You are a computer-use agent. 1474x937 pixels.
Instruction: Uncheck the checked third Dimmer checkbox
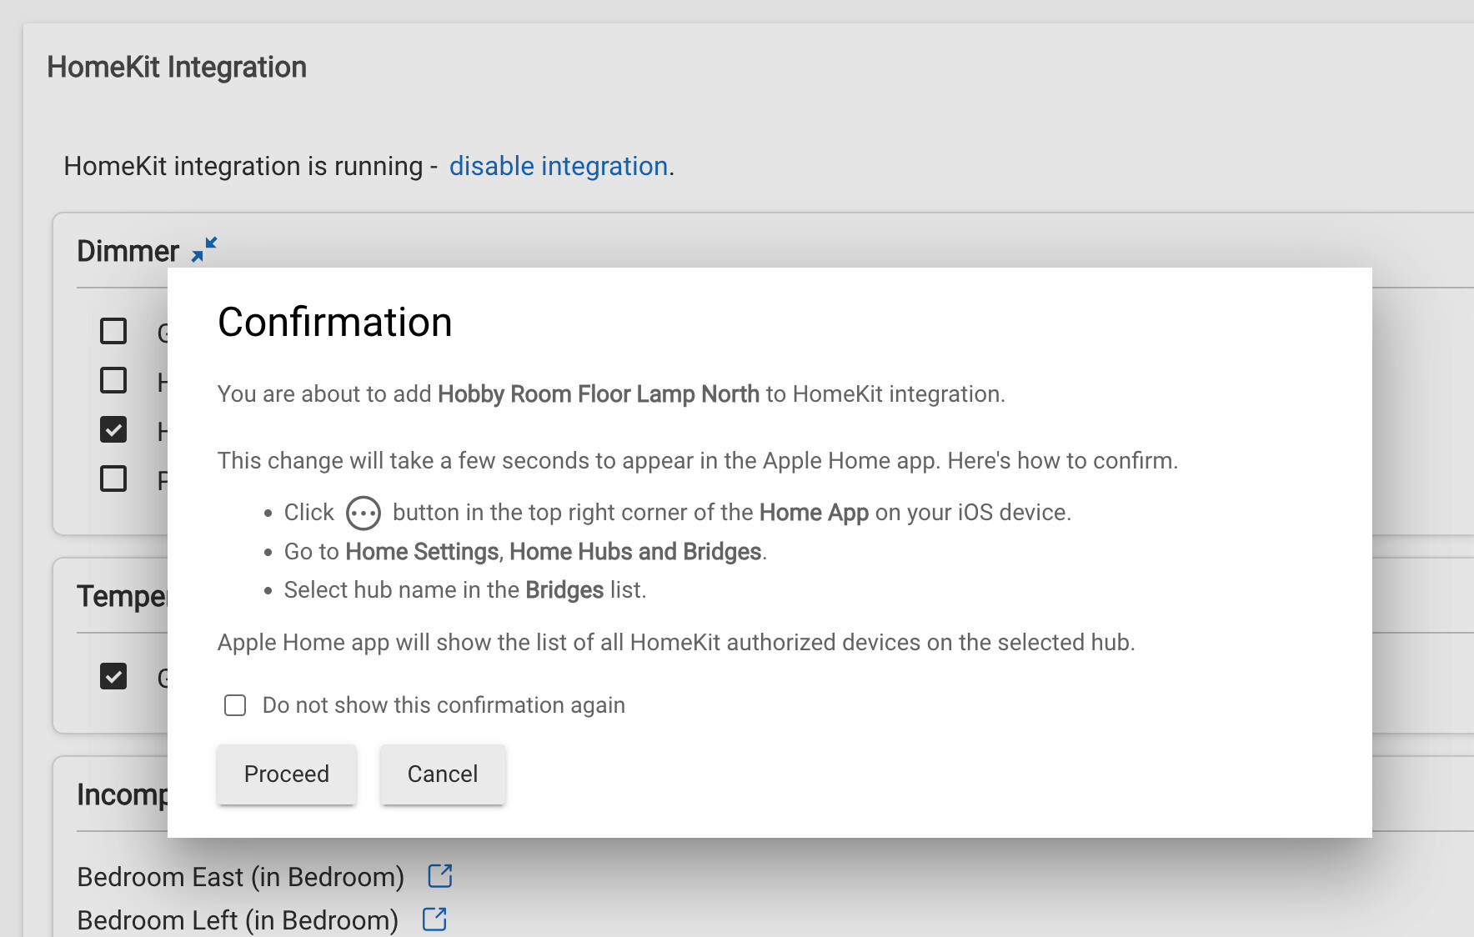coord(113,429)
